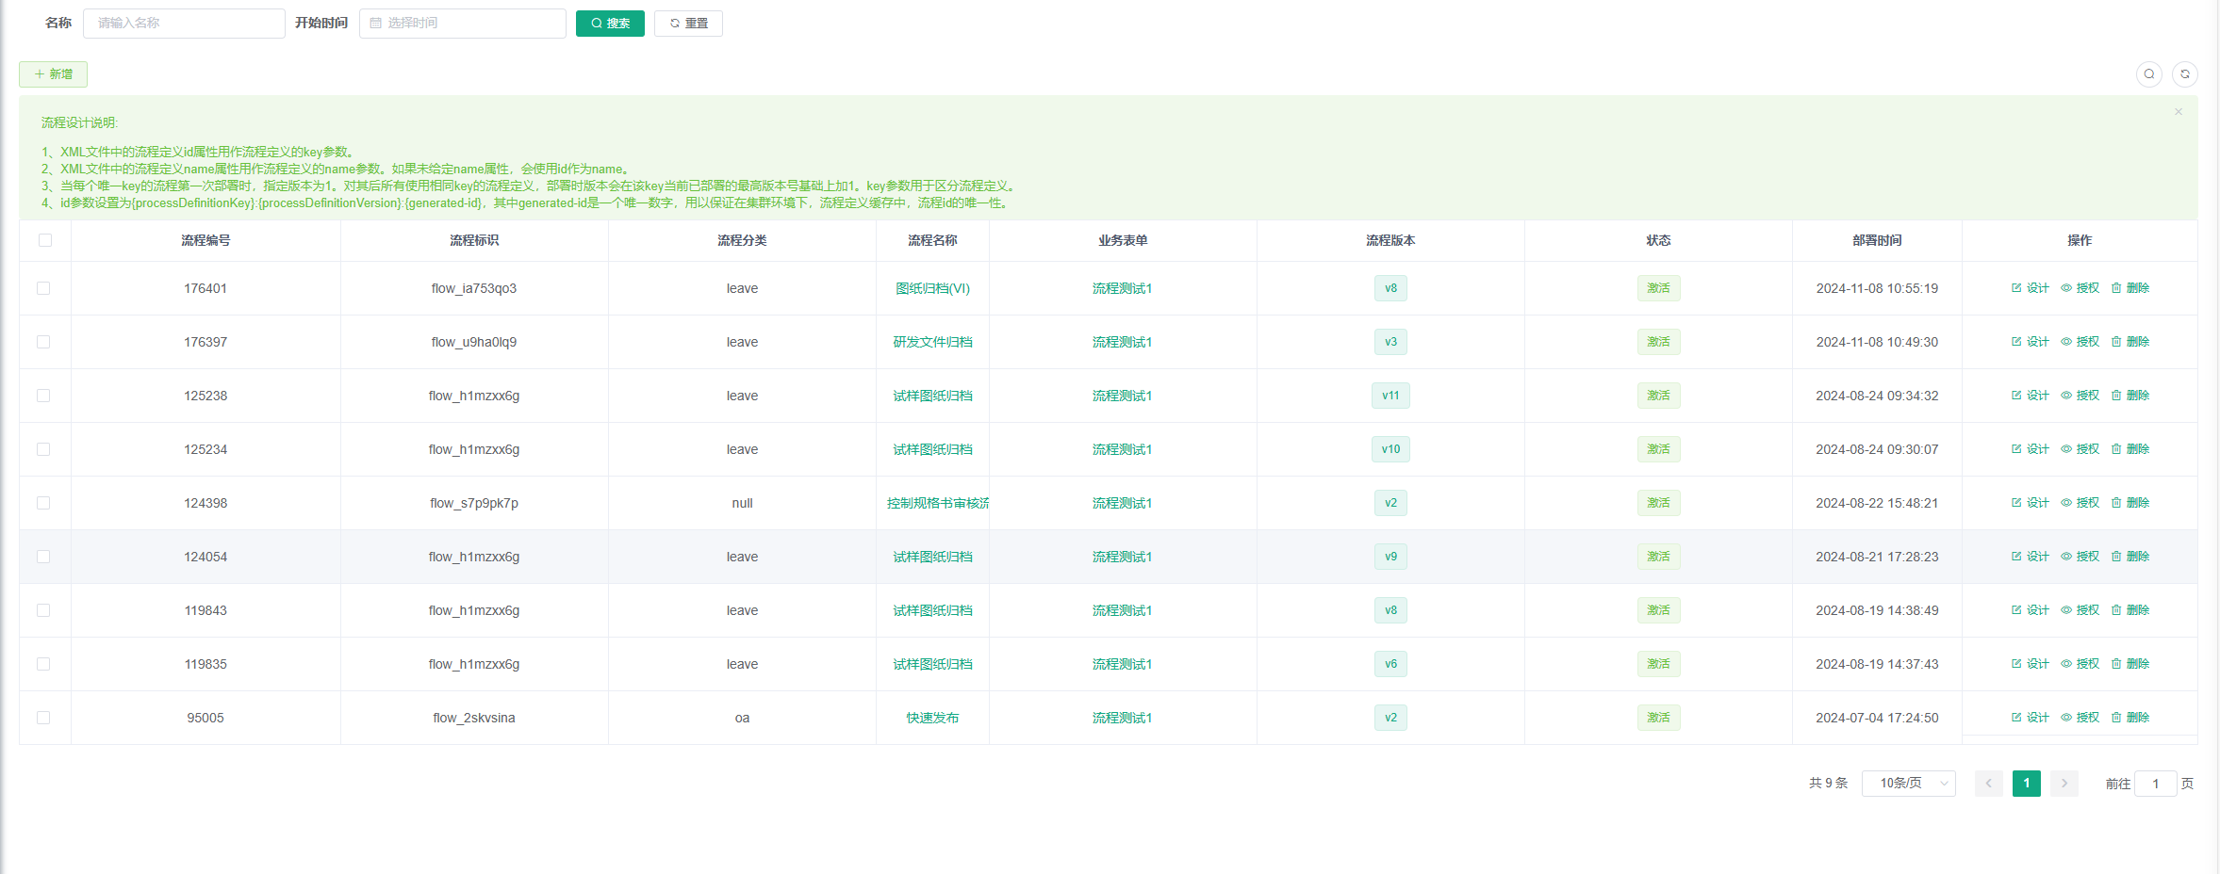Check the row checkbox for 119843
2220x874 pixels.
[43, 610]
